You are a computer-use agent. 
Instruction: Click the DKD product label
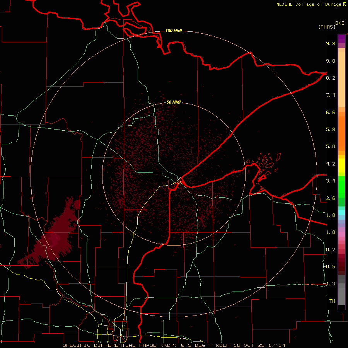(340, 23)
